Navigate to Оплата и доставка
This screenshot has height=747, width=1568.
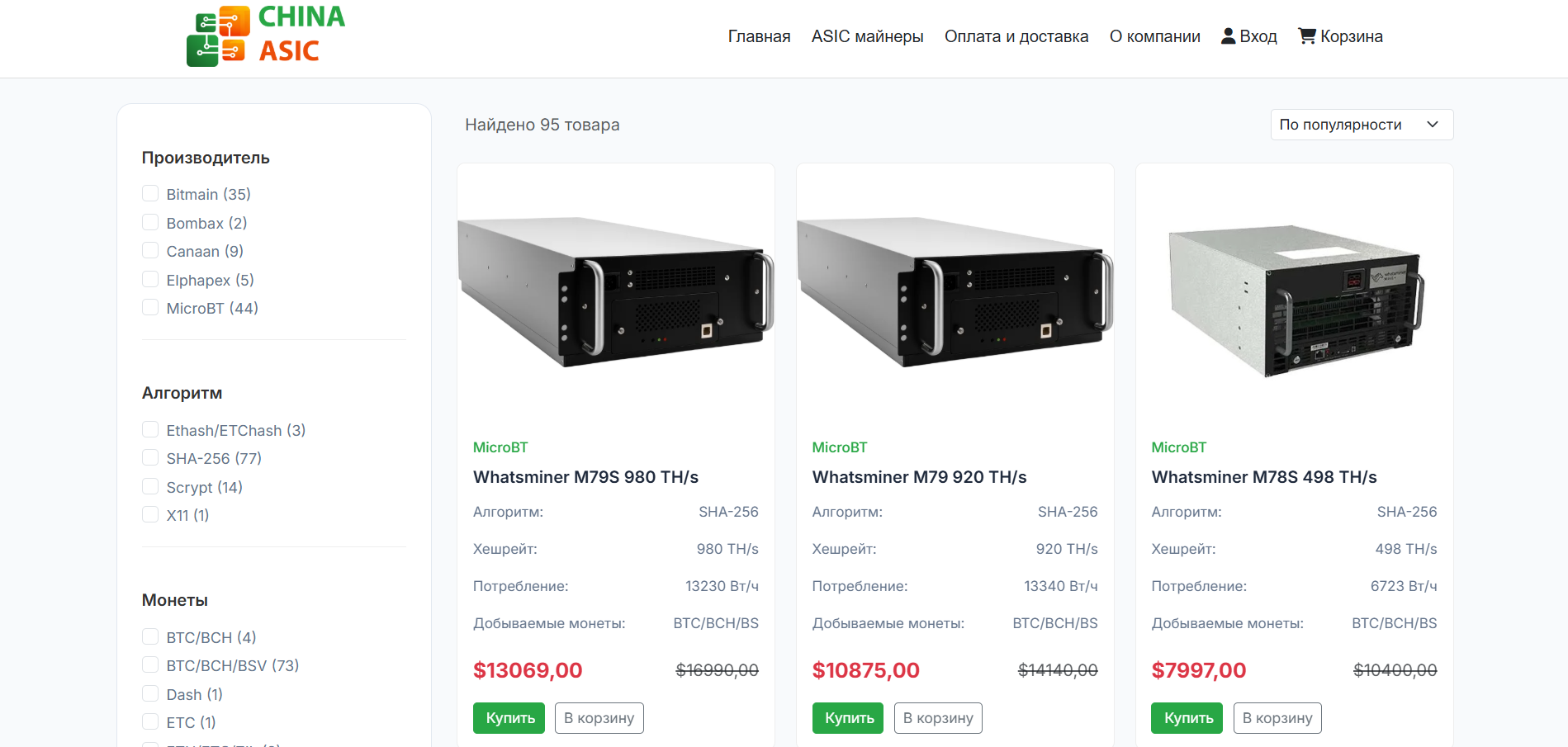pos(1016,36)
